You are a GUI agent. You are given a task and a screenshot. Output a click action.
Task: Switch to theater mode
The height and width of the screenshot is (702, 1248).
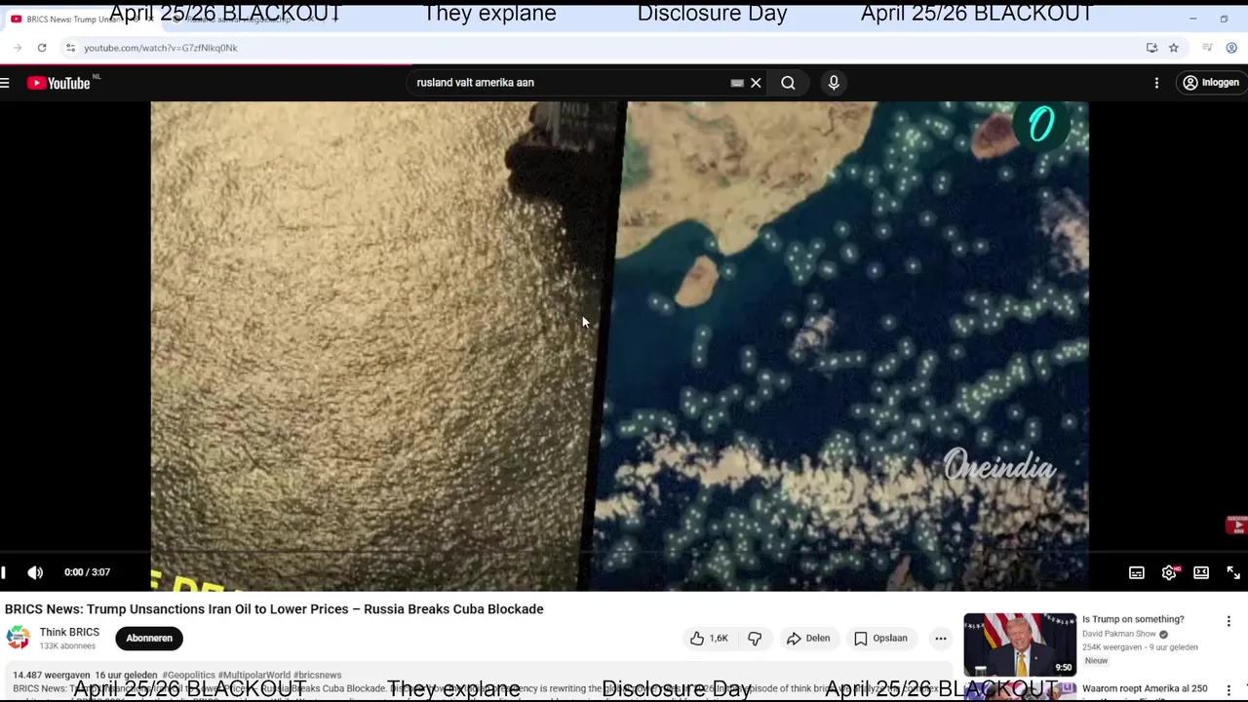(x=1201, y=572)
